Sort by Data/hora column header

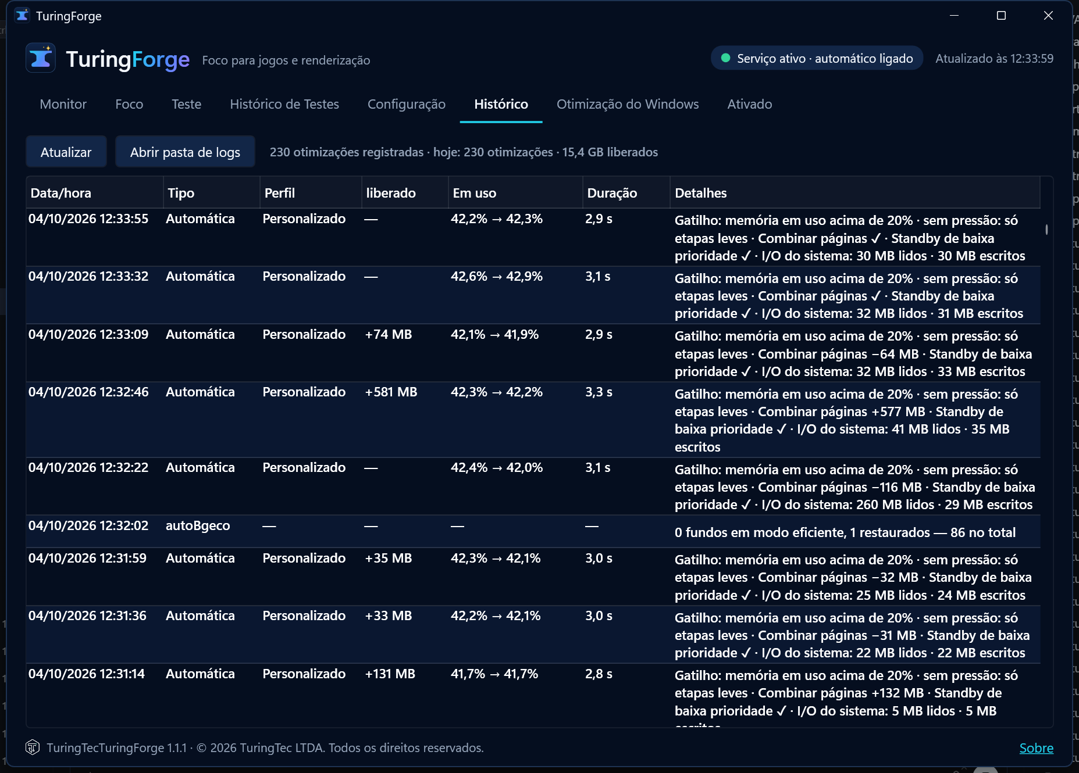coord(94,193)
